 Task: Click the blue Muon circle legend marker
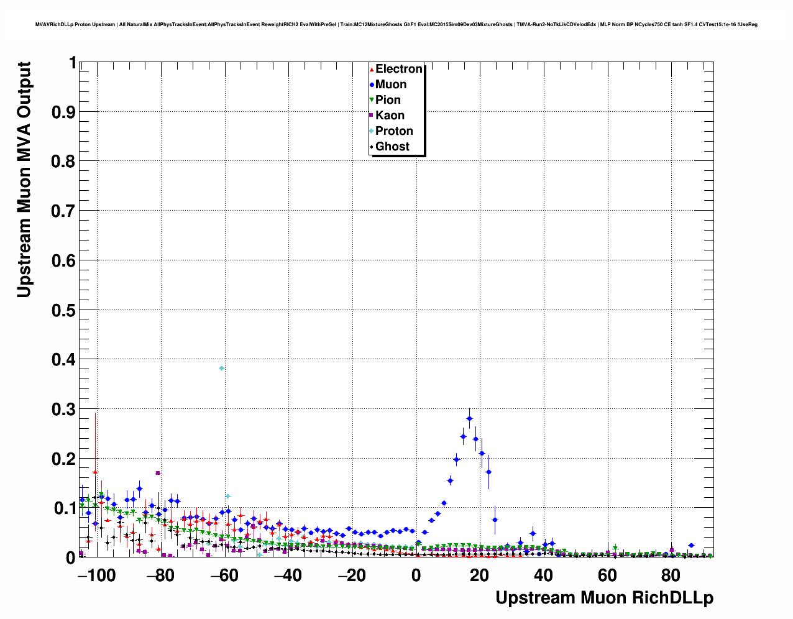coord(372,85)
